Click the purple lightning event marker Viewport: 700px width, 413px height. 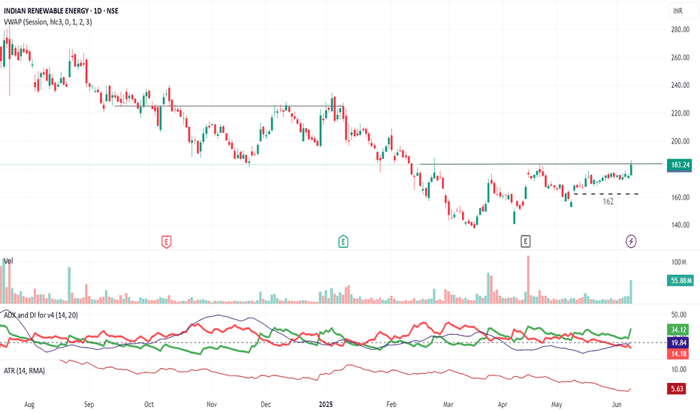[x=631, y=242]
